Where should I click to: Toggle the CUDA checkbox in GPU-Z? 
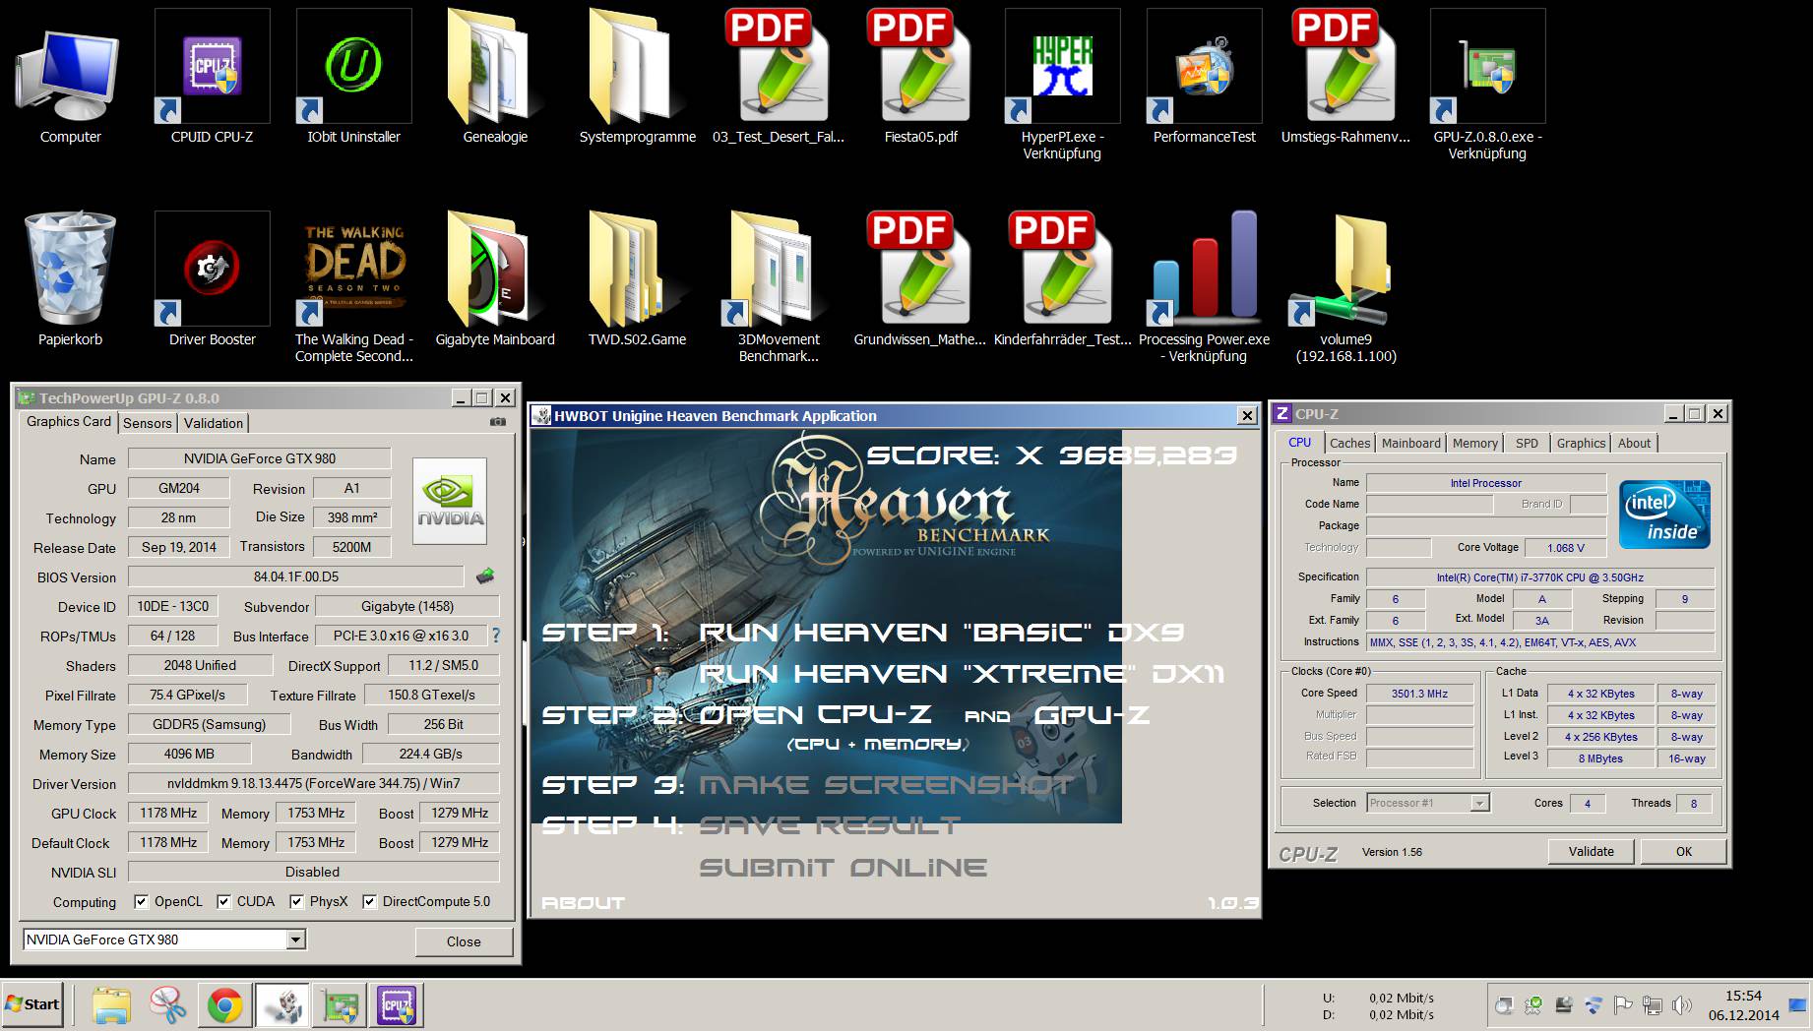pyautogui.click(x=223, y=901)
